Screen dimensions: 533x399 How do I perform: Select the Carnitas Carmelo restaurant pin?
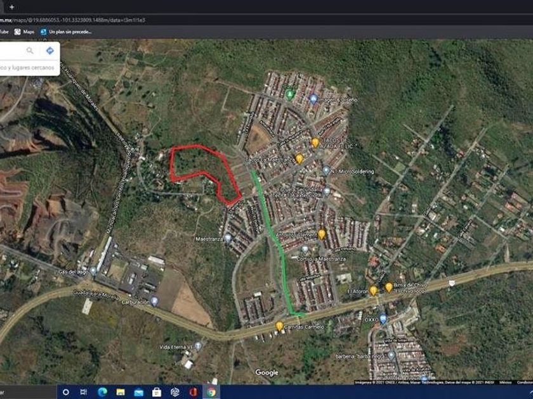tap(279, 326)
